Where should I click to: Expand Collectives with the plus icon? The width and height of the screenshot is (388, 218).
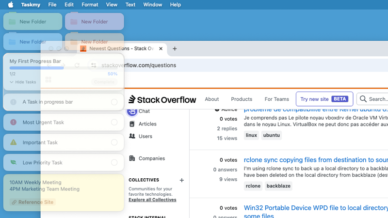[182, 180]
